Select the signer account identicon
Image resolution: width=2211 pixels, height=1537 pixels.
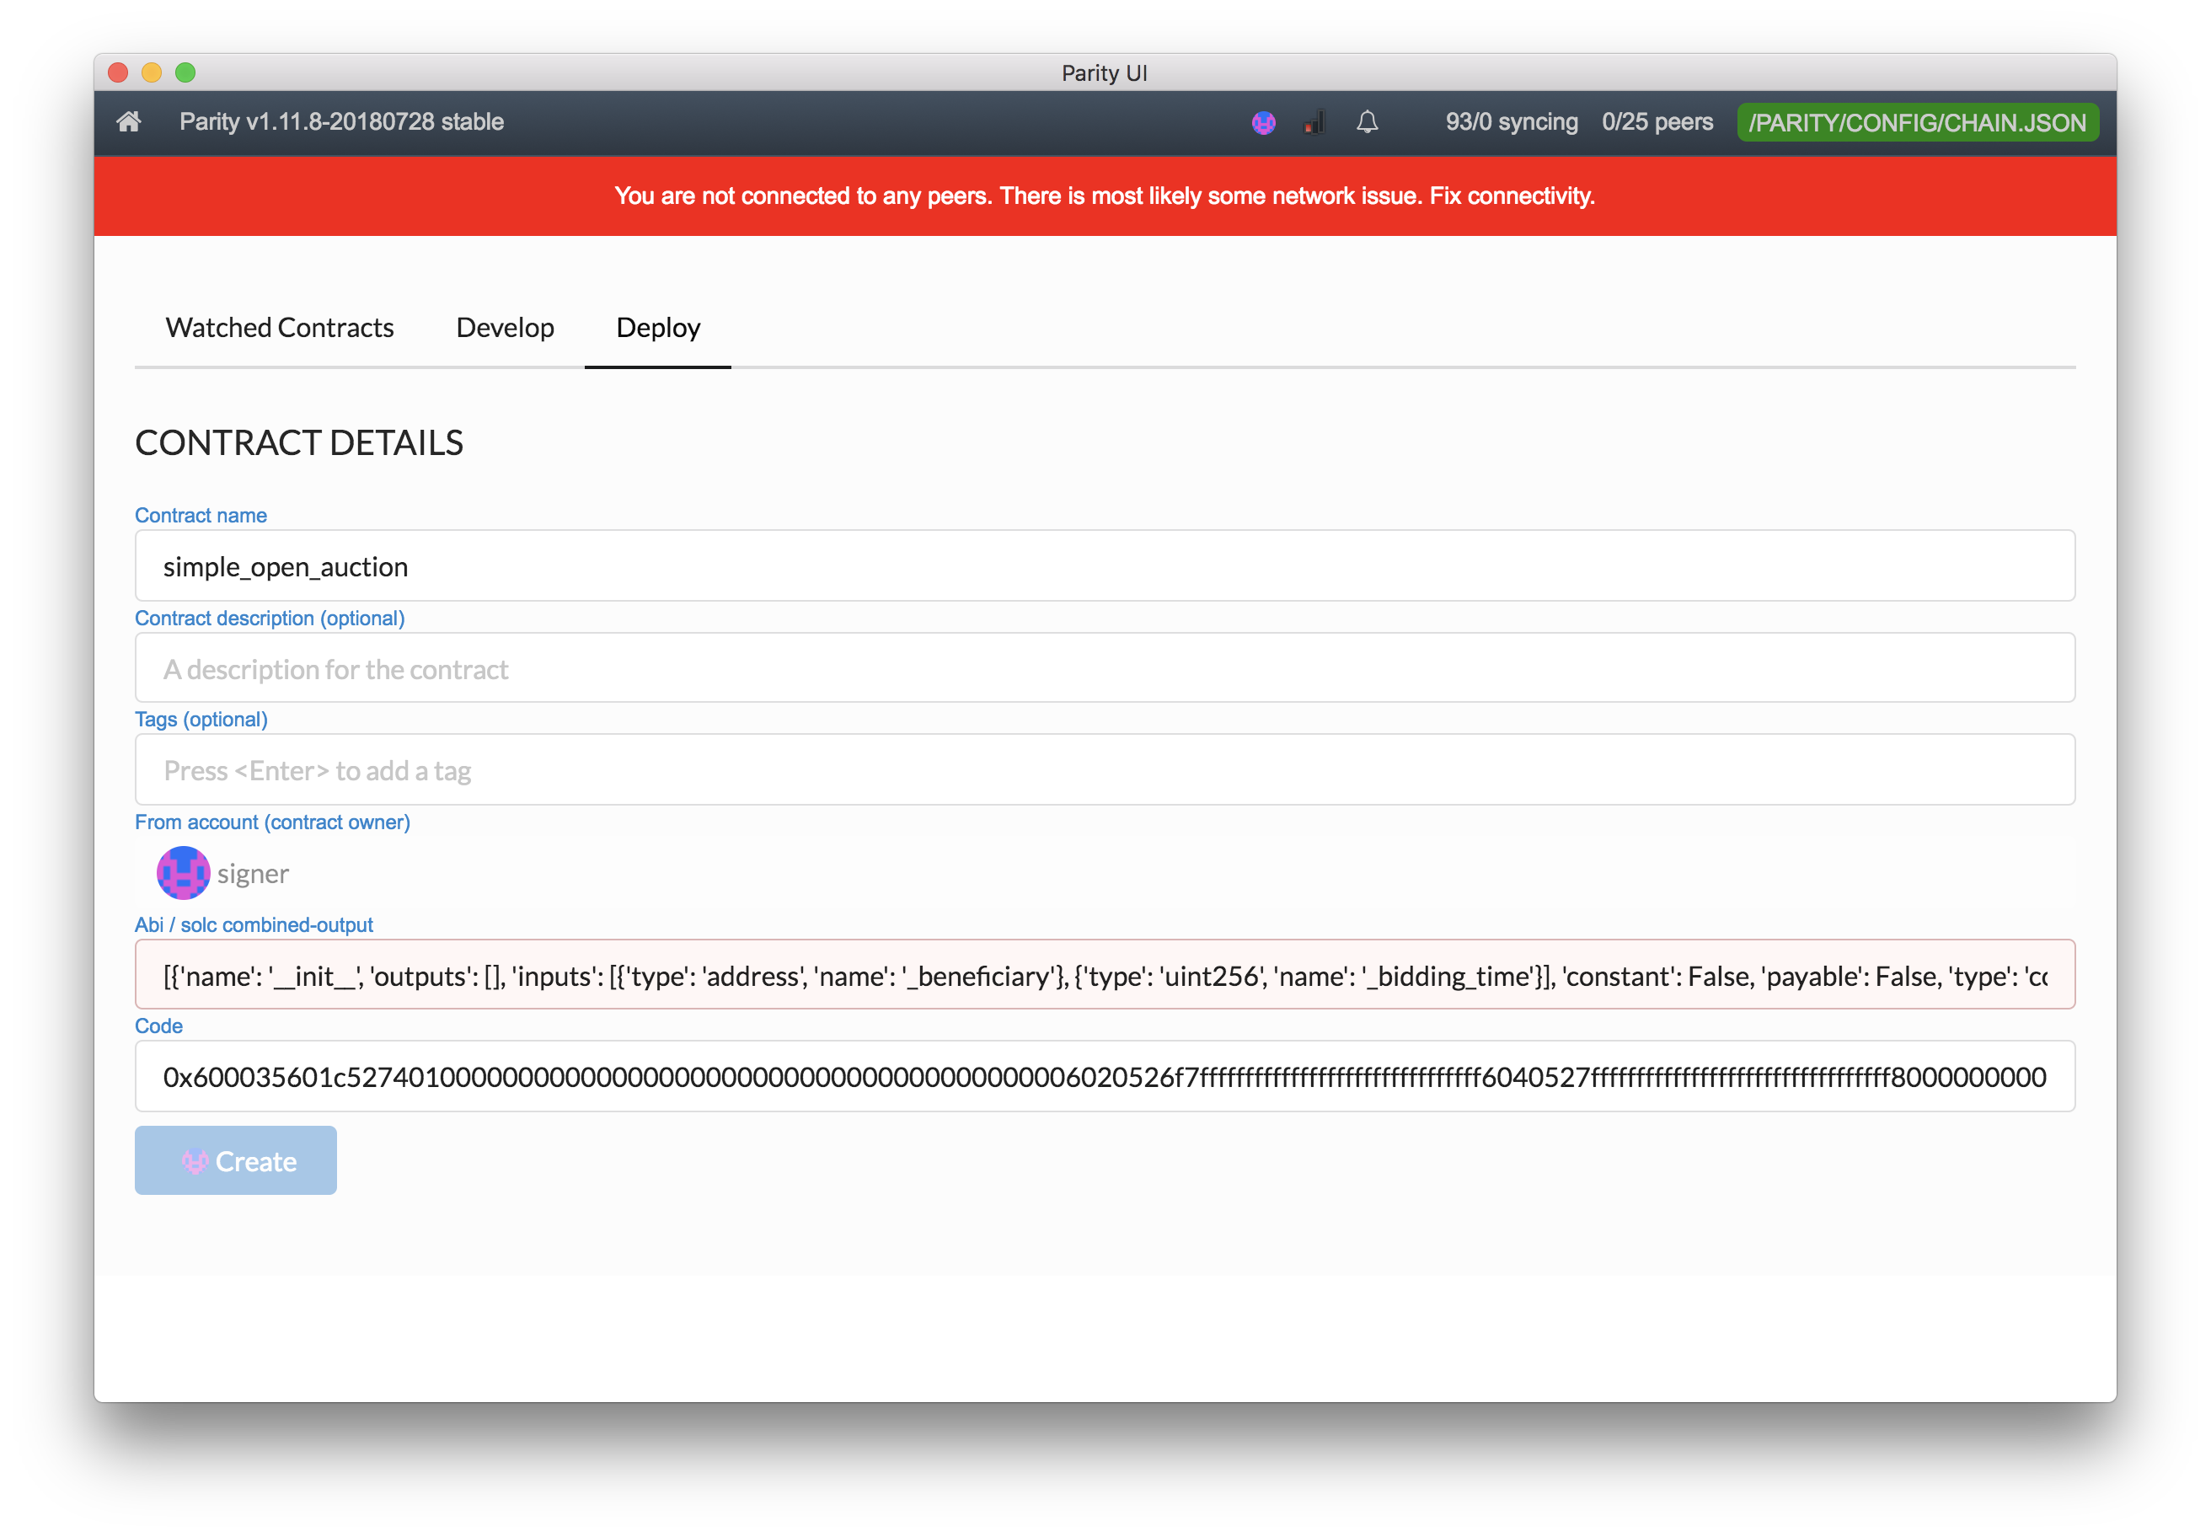coord(183,874)
